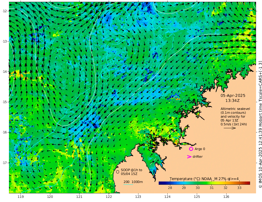
Task: Click the latitude label -15
Action: (4, 102)
